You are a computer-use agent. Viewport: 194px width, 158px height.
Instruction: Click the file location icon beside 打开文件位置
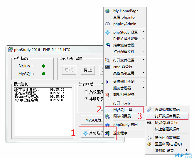pos(107,60)
